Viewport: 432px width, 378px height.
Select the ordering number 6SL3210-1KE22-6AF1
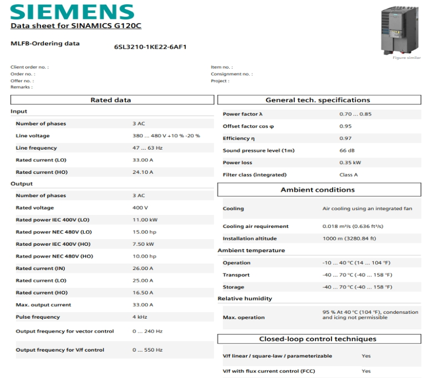pyautogui.click(x=150, y=47)
